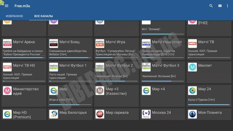Click the Моя Планета channel icon
This screenshot has width=233, height=131.
pos(193,114)
